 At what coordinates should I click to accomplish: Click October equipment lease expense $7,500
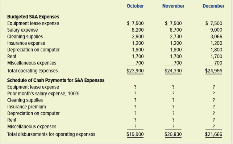(x=135, y=23)
